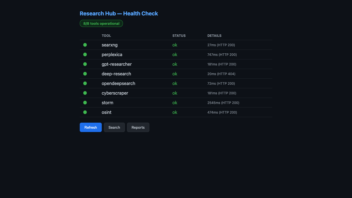Sort the table by the STATUS column
This screenshot has width=352, height=198.
[179, 35]
